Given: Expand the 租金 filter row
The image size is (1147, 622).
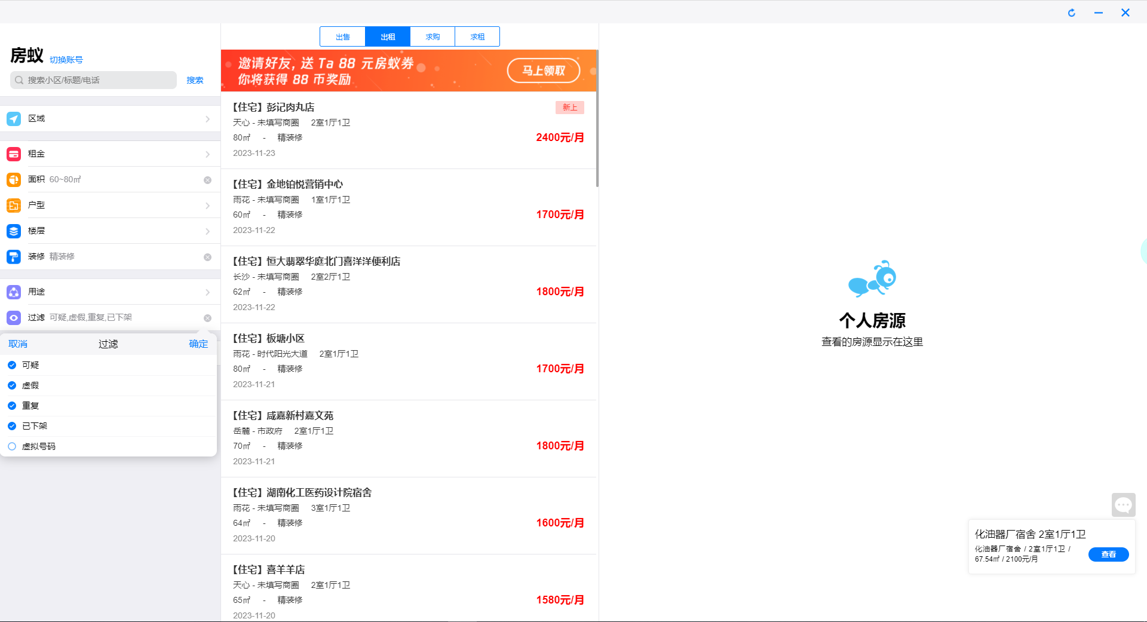Looking at the screenshot, I should point(110,154).
